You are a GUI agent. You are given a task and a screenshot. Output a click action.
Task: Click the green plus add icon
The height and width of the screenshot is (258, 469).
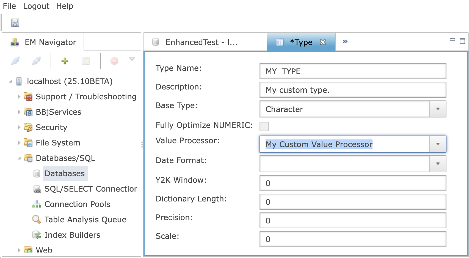click(65, 61)
